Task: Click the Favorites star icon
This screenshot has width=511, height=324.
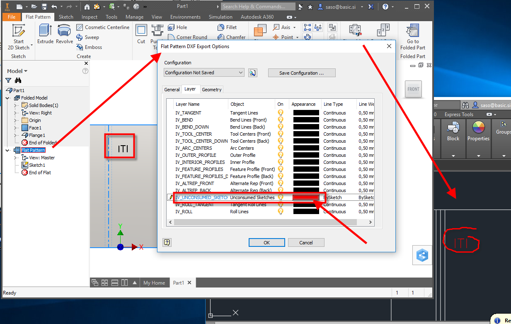Action: (310, 7)
